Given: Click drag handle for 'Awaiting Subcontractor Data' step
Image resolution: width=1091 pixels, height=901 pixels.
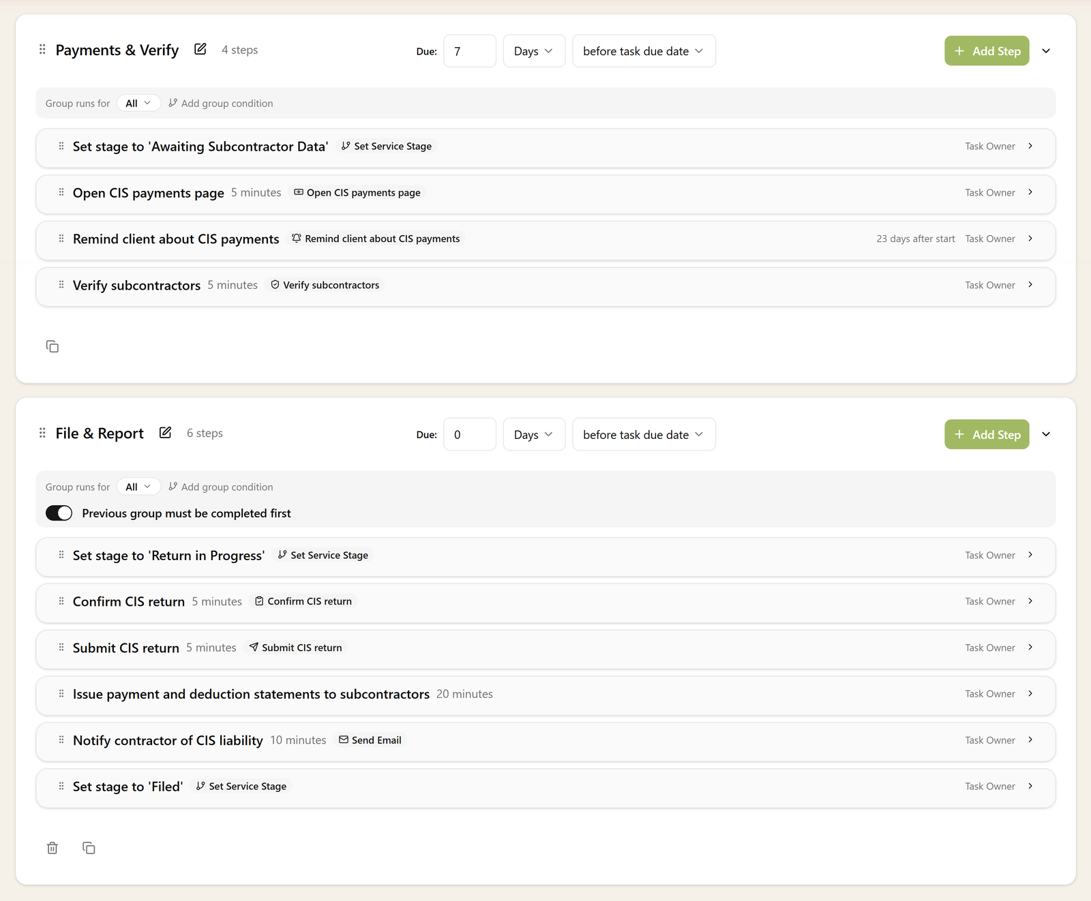Looking at the screenshot, I should click(x=61, y=146).
